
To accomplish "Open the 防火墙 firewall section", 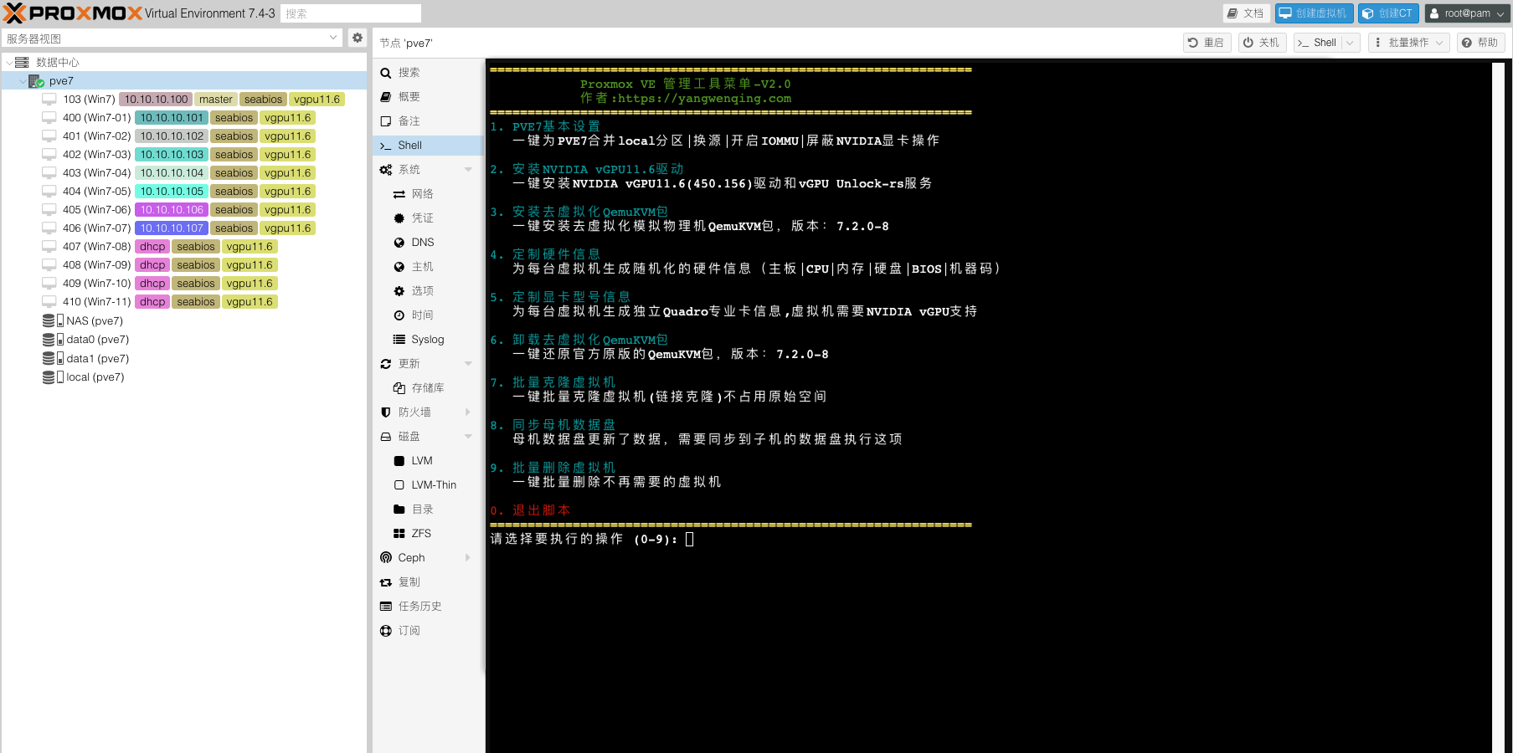I will pos(414,412).
